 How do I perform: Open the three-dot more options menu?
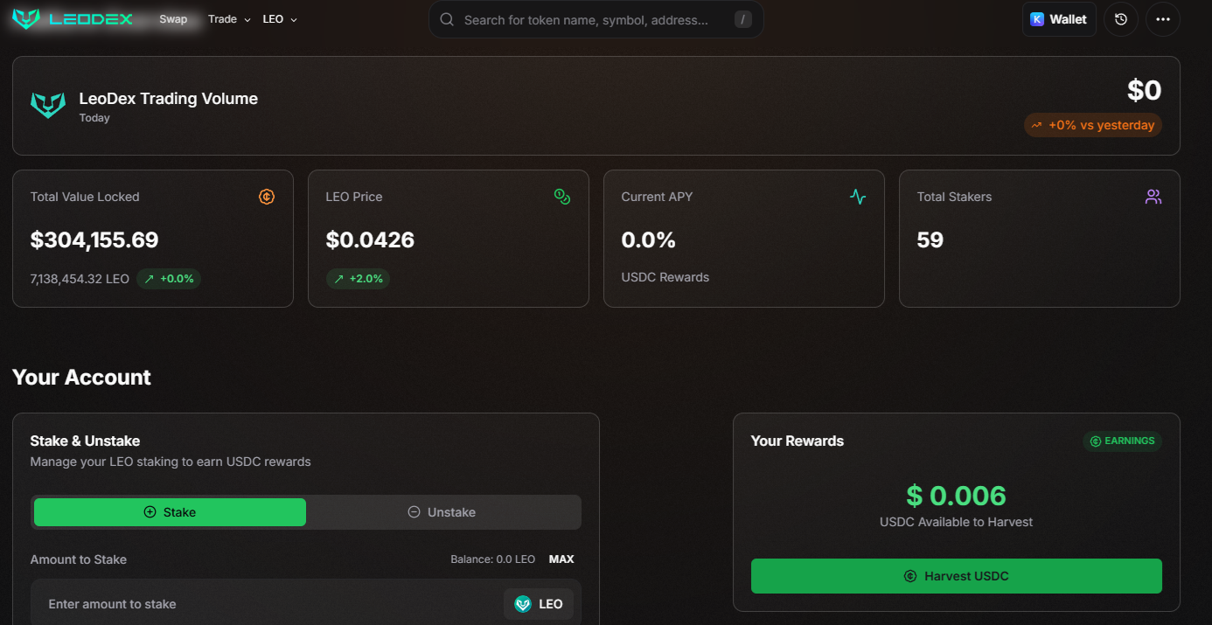pyautogui.click(x=1162, y=19)
